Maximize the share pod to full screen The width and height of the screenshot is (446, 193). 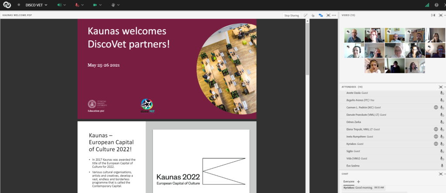click(328, 15)
